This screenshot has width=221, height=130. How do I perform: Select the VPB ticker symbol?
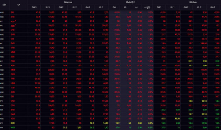pyautogui.click(x=13, y=48)
